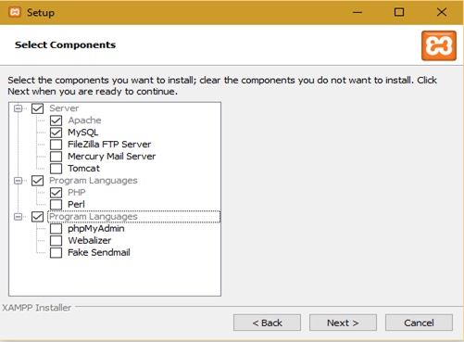Click the XAMPP icon in title bar
This screenshot has width=464, height=342.
(x=15, y=12)
